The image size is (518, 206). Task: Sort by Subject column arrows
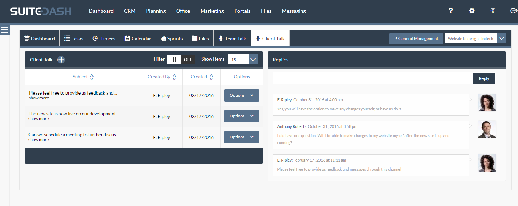point(92,77)
